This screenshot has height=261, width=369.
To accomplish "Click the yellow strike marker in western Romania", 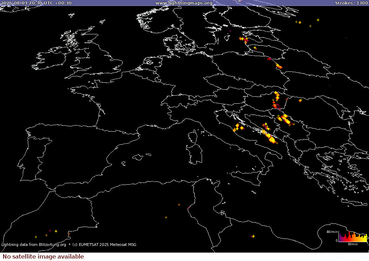I will point(300,101).
